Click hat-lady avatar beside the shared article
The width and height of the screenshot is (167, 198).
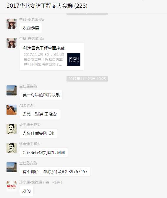[x=12, y=43]
